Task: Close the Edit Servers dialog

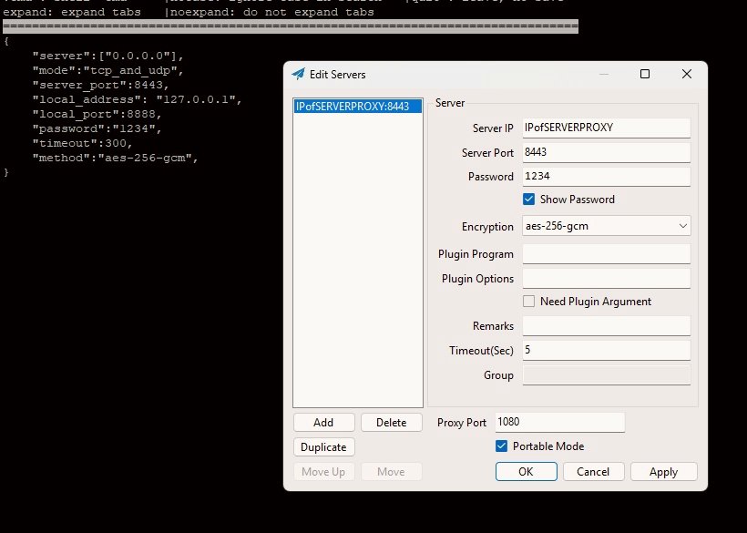Action: pos(687,75)
